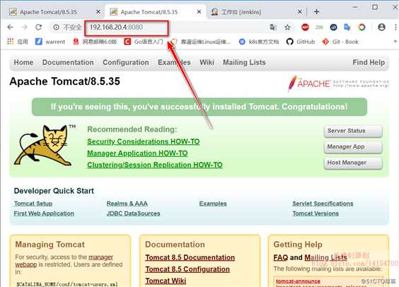The image size is (399, 287).
Task: Open the Tomcat Wiki link
Action: click(x=166, y=281)
